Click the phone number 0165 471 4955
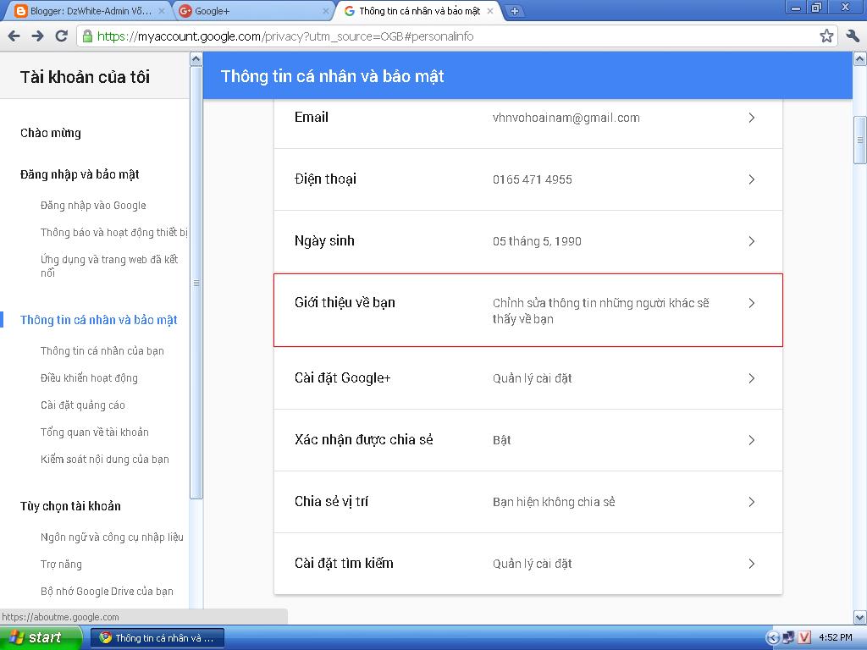 [x=532, y=179]
